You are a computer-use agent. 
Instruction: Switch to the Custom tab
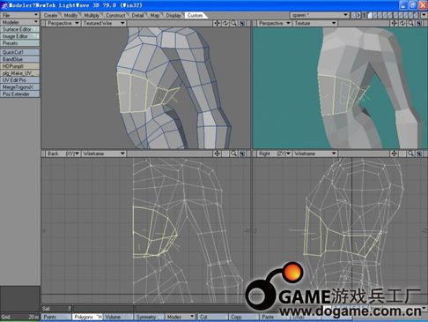tap(195, 15)
